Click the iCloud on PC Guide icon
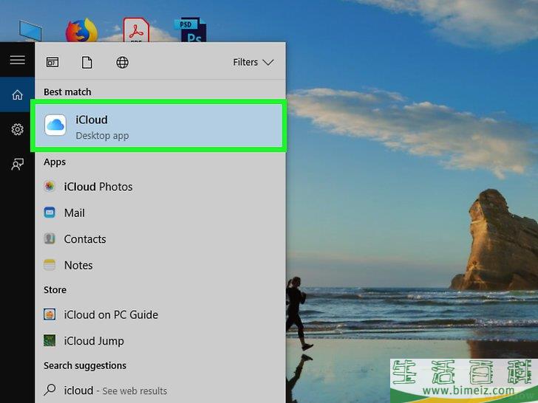This screenshot has width=538, height=403. [x=50, y=314]
